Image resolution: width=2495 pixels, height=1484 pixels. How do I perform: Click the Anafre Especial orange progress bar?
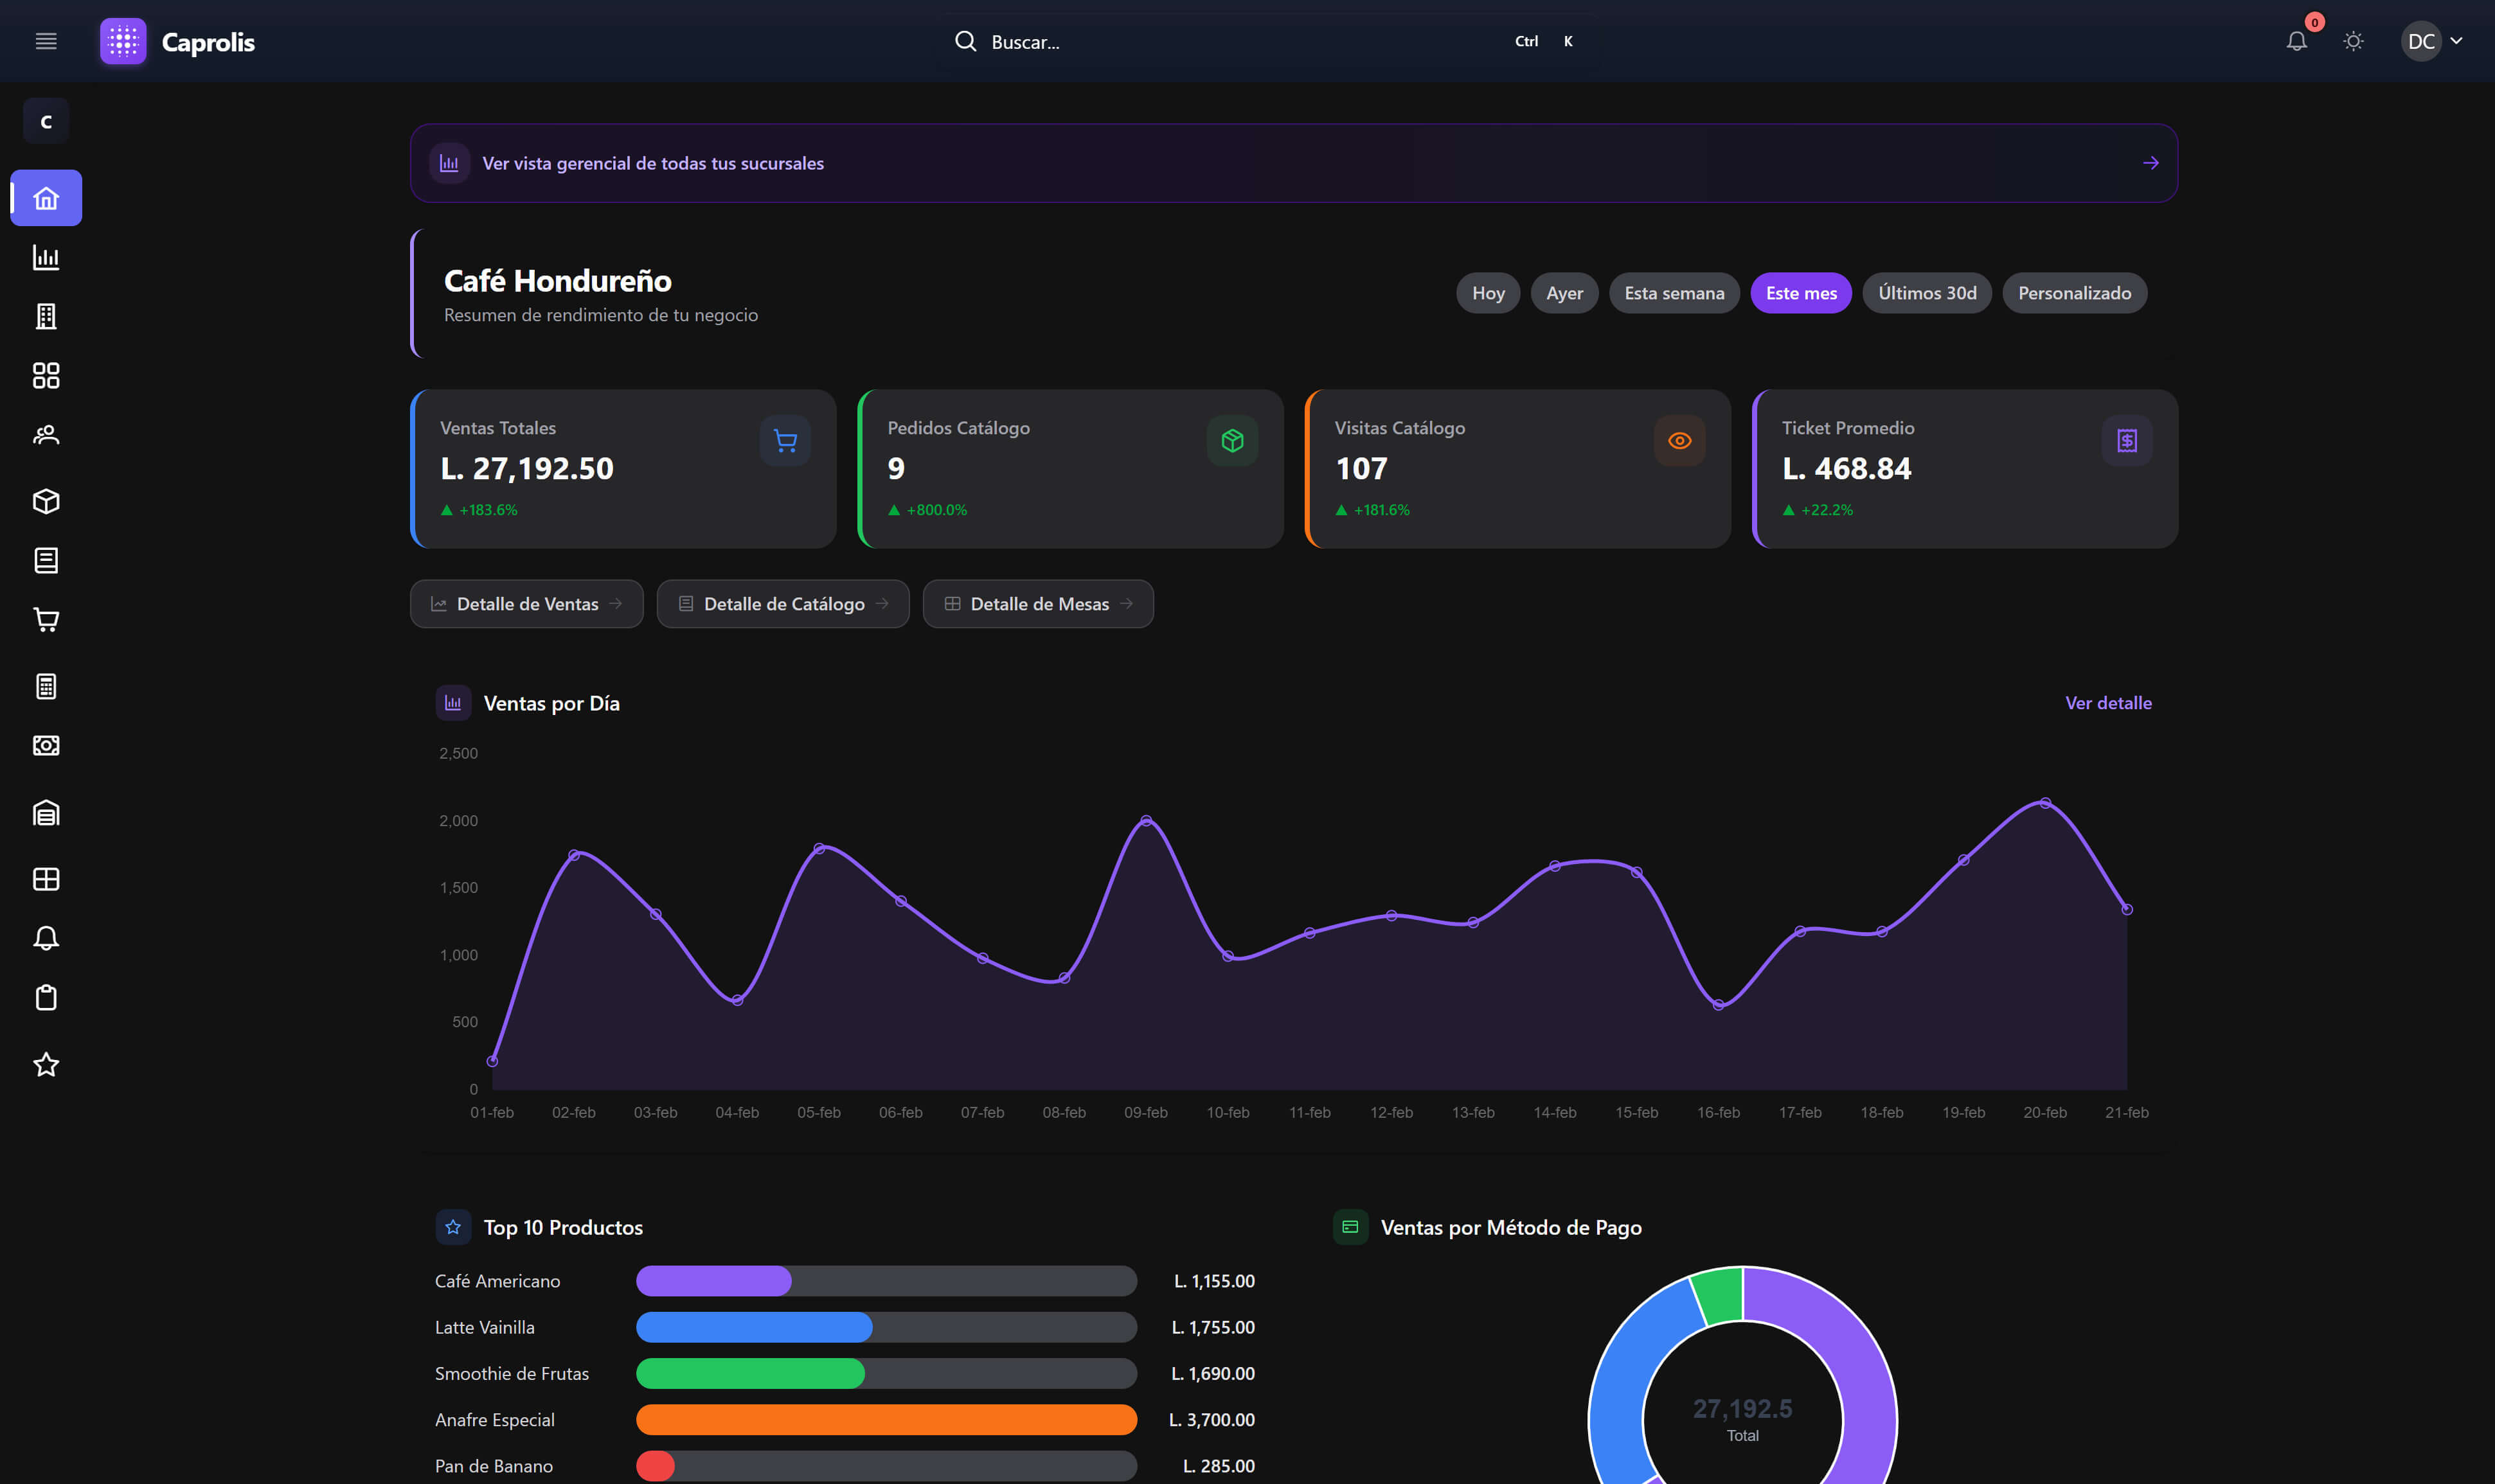tap(886, 1419)
